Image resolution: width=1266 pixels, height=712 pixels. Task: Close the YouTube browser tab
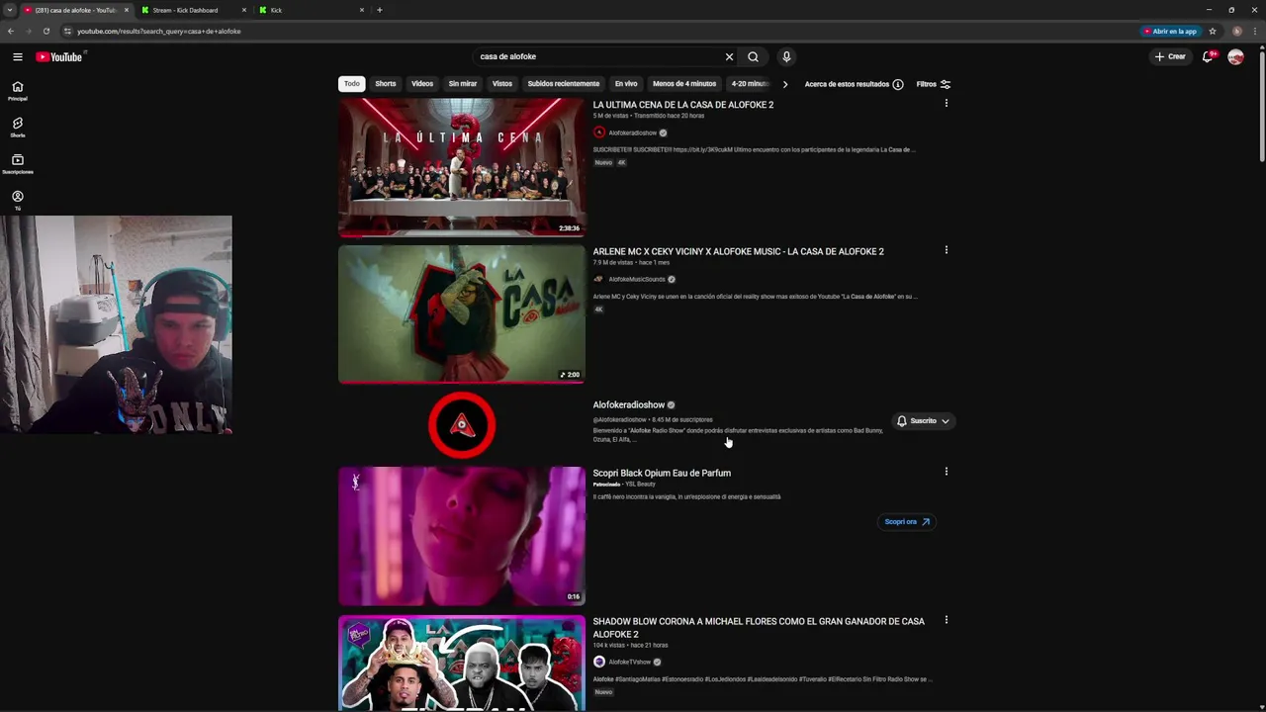pos(127,10)
